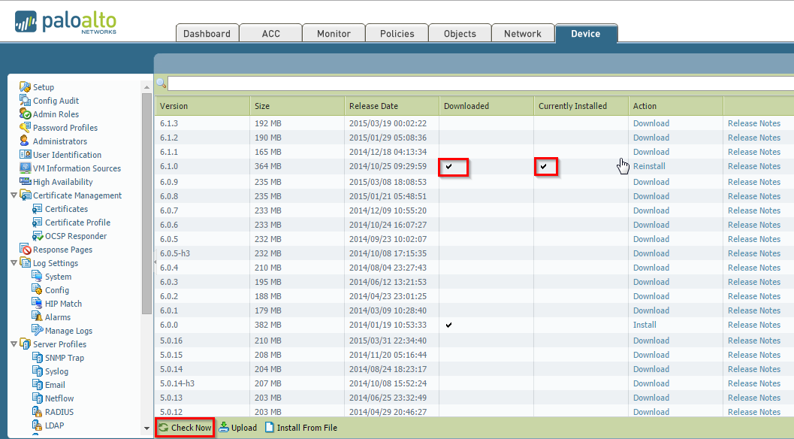Open the Monitor tab
The height and width of the screenshot is (439, 794).
(334, 34)
